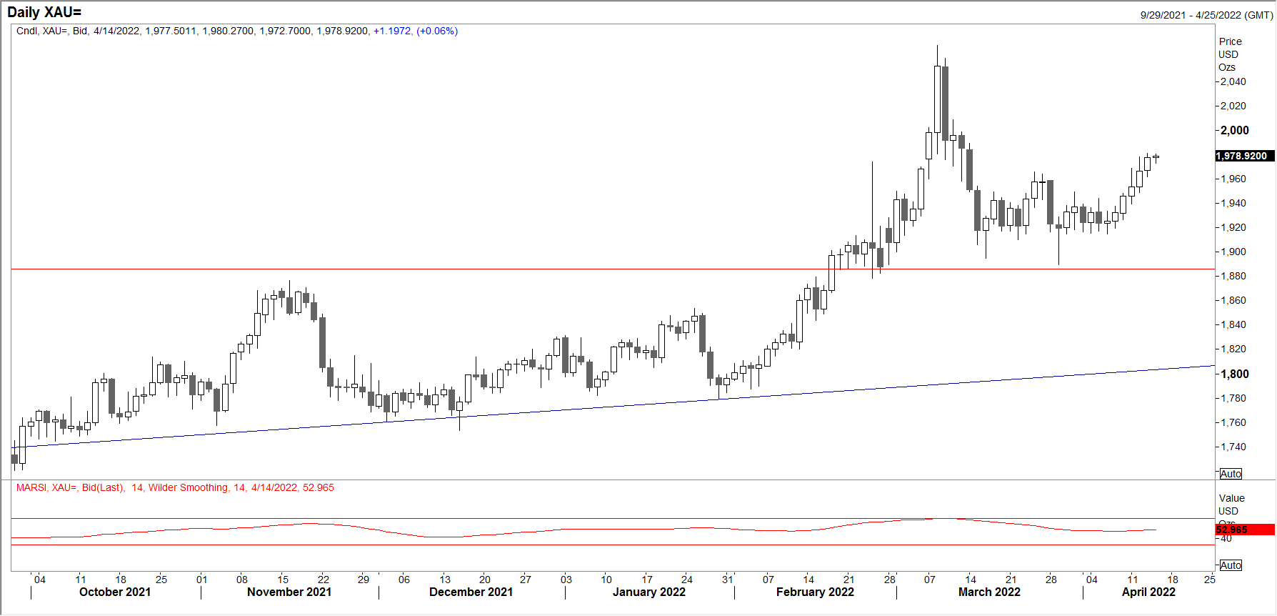1277x616 pixels.
Task: Click the 2,020 price axis label
Action: click(1233, 106)
